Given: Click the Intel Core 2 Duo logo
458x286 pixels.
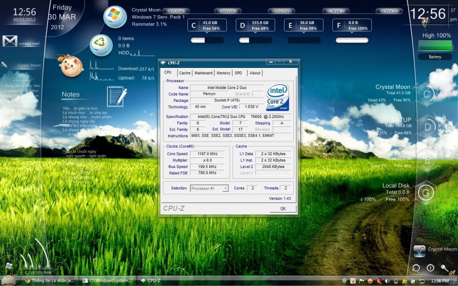Looking at the screenshot, I should click(x=277, y=97).
